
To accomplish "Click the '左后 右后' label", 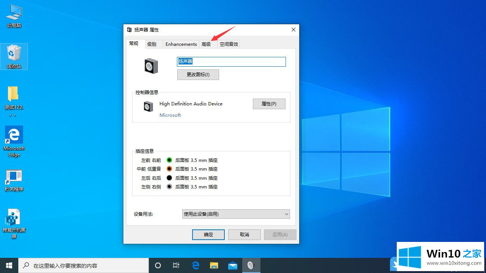I will pyautogui.click(x=151, y=178).
